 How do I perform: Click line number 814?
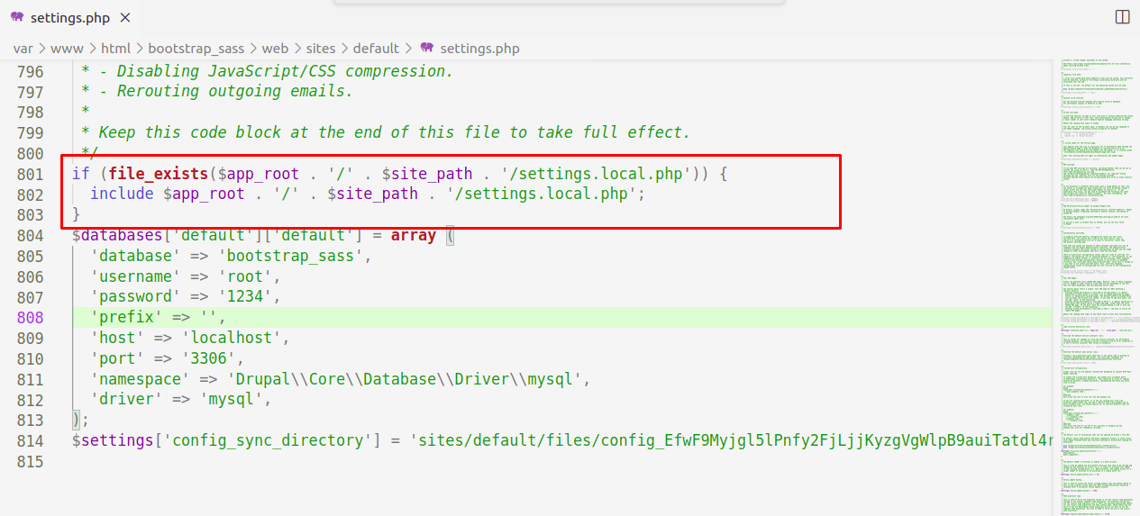(30, 440)
